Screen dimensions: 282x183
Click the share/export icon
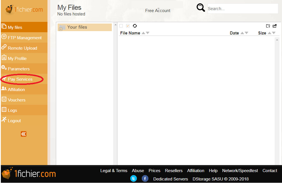(x=275, y=26)
